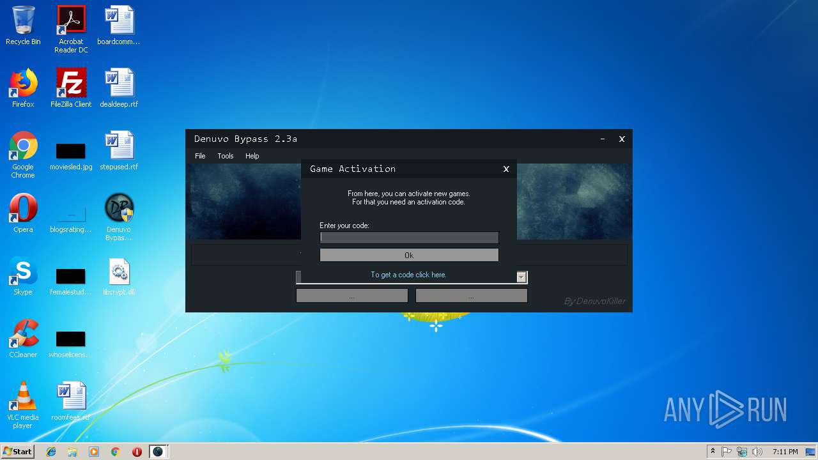This screenshot has height=460, width=818.
Task: Open Internet Explorer in taskbar
Action: 51,452
